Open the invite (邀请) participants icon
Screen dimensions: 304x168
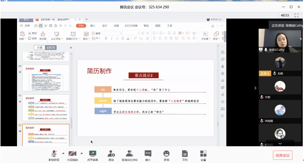(x=111, y=154)
